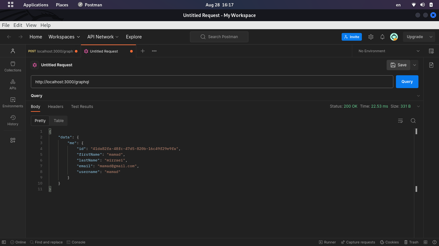Open a new tab with plus icon

[143, 51]
